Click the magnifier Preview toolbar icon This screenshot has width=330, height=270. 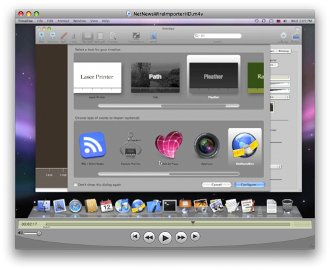pos(113,36)
